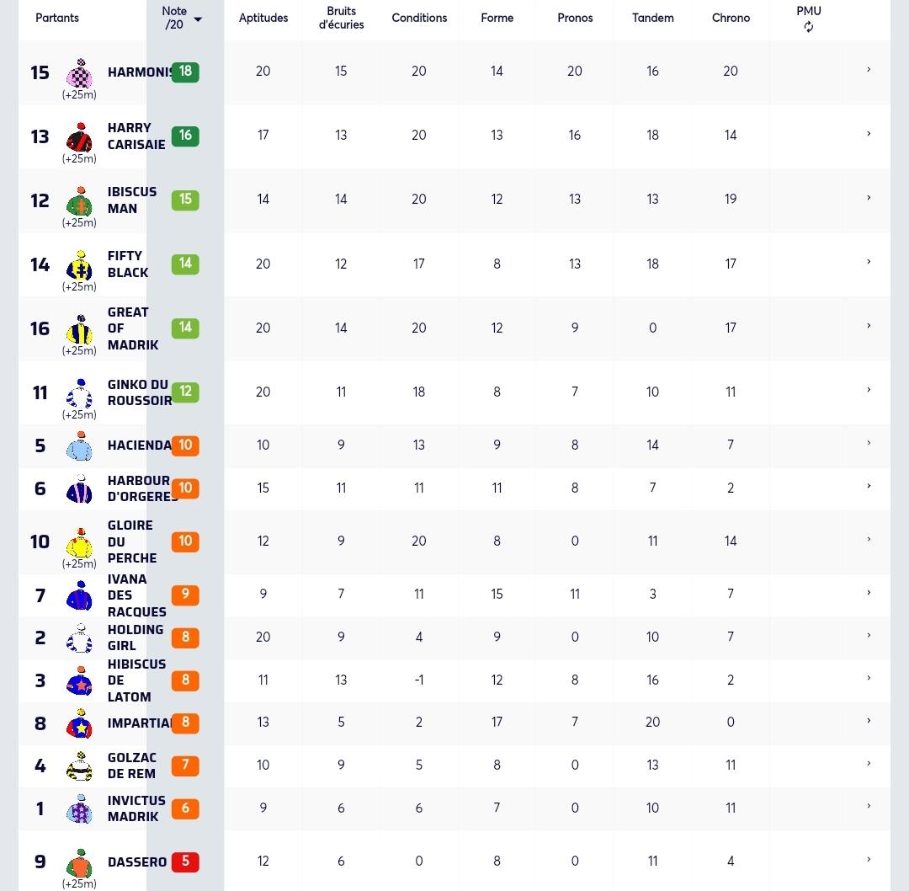Click Harmonis pink checkered jockey silk icon
The image size is (909, 891).
79,73
